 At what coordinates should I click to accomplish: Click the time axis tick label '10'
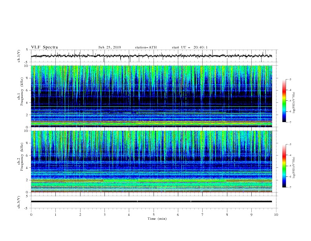(276, 215)
